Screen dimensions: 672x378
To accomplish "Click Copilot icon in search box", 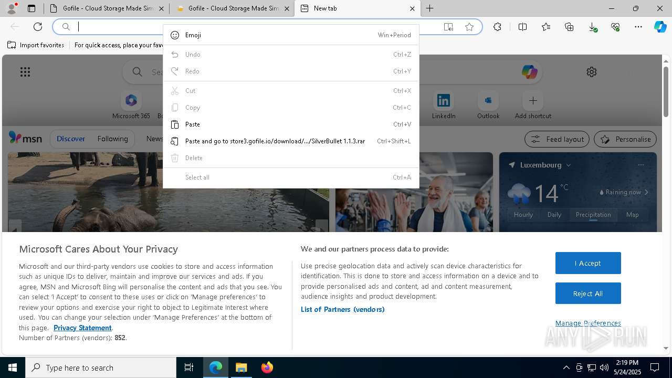I will (529, 72).
